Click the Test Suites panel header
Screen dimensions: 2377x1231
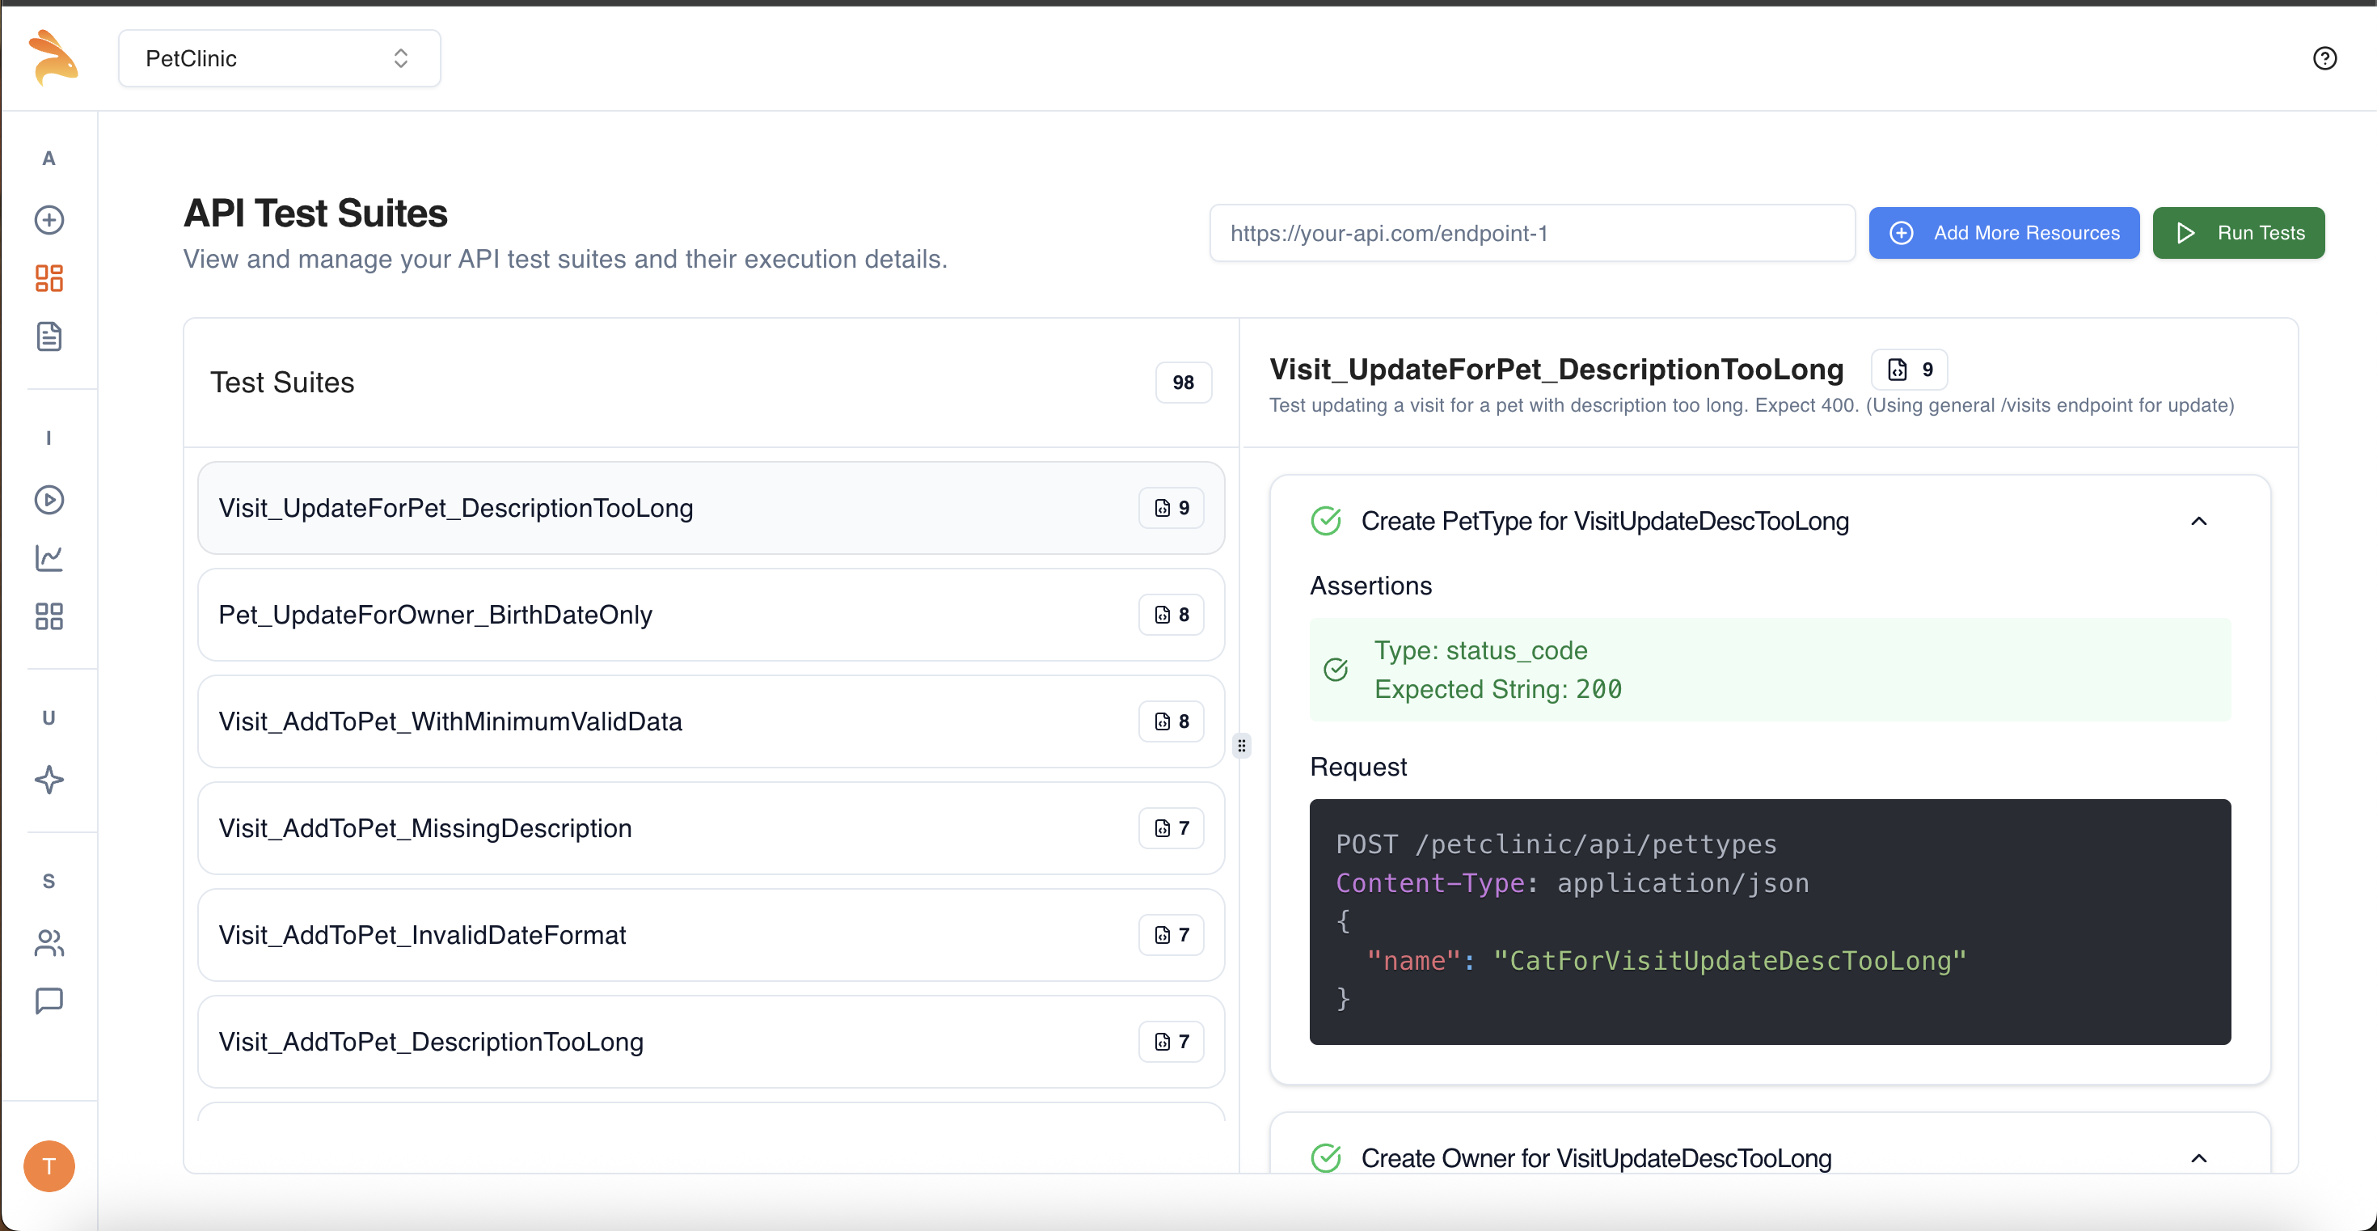[282, 382]
